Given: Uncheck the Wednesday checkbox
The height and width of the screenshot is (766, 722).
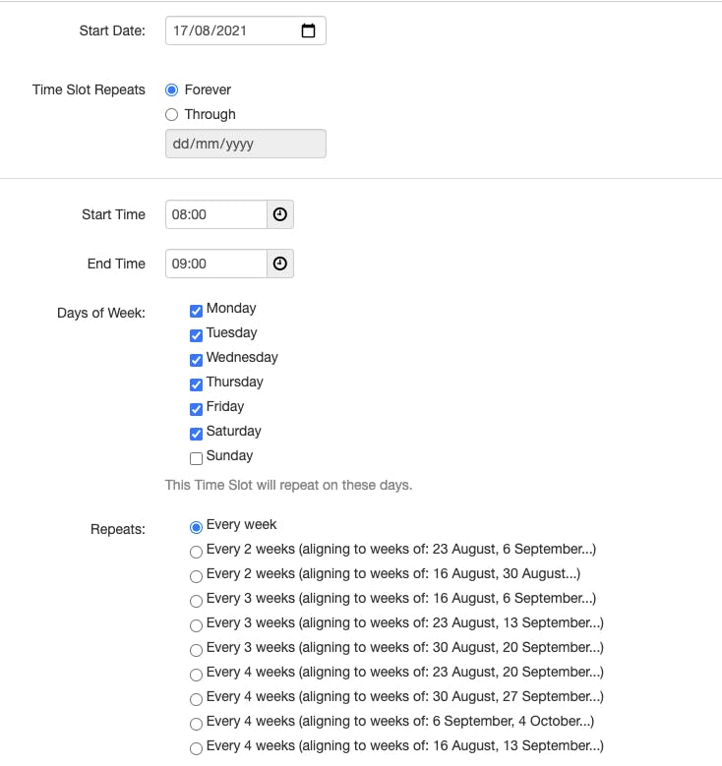Looking at the screenshot, I should [x=196, y=360].
